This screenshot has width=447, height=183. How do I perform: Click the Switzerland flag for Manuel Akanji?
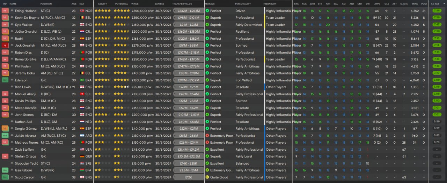click(82, 94)
